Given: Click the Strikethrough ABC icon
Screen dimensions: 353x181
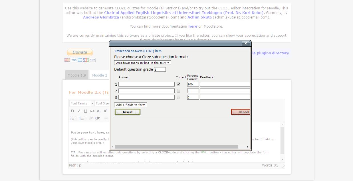Looking at the screenshot, I should click(x=92, y=111).
